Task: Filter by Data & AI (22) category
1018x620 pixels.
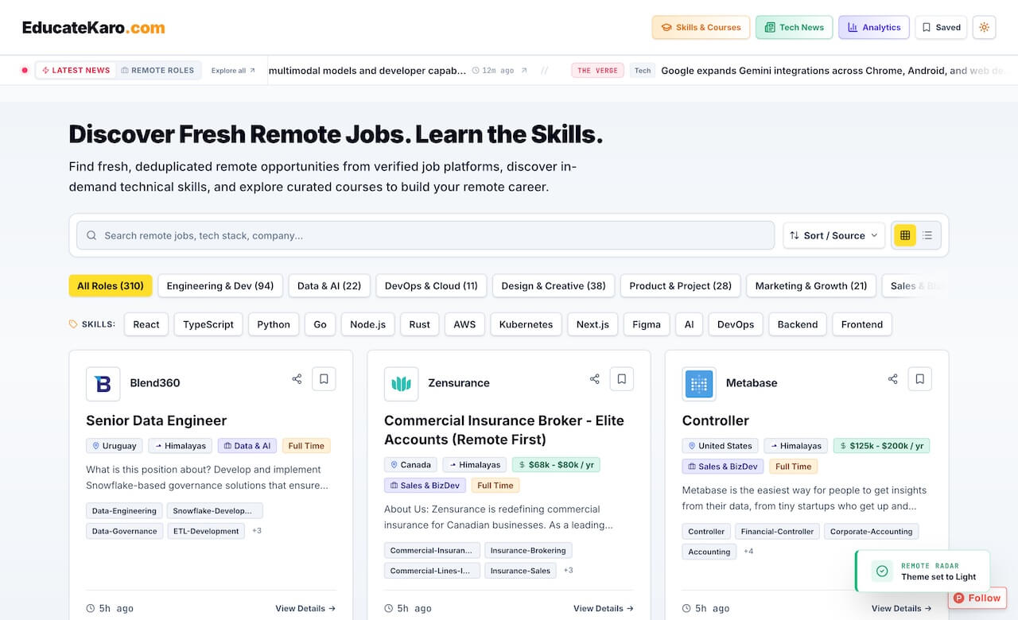Action: pos(329,286)
